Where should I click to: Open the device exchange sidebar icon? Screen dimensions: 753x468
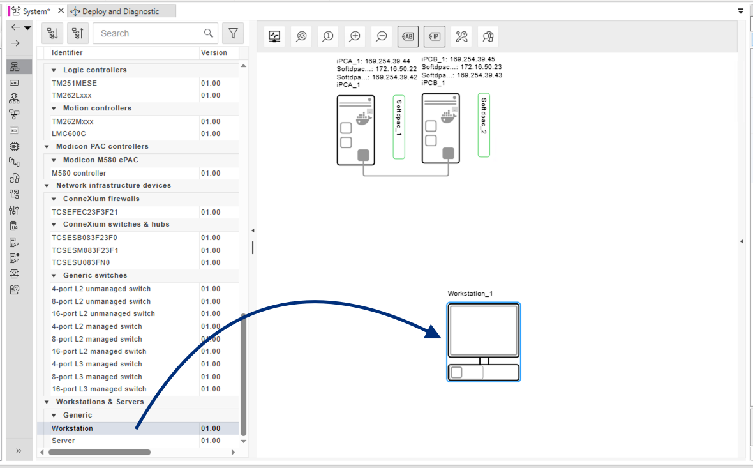coord(15,274)
